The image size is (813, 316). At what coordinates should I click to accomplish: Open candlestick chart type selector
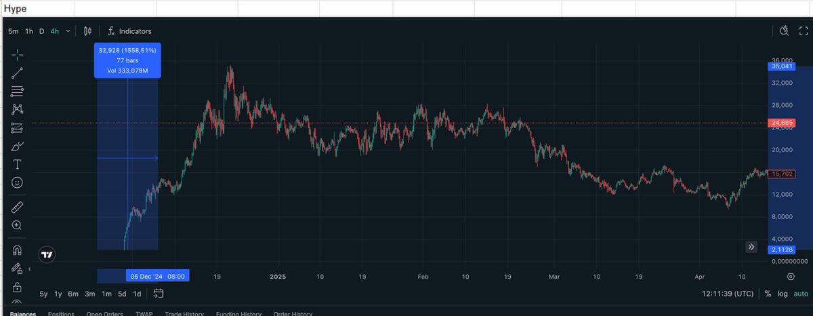(x=88, y=31)
